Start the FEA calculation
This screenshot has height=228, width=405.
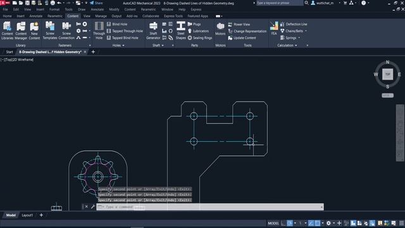(x=274, y=28)
